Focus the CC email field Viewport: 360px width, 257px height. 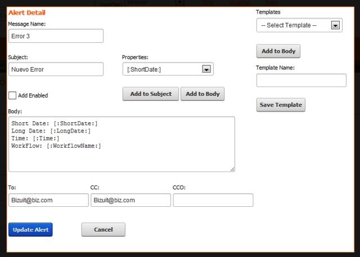coord(130,200)
